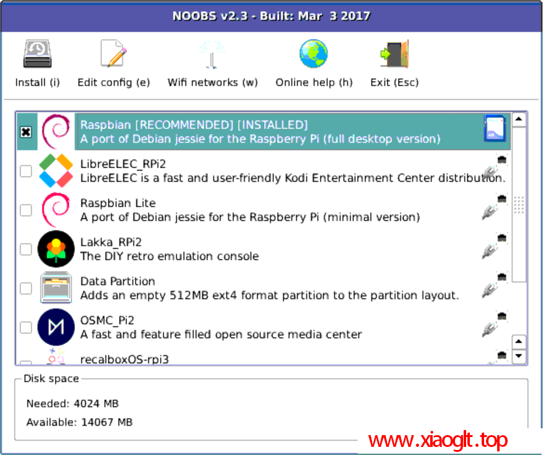Click 'The DIY retro emulation console' description
Image resolution: width=543 pixels, height=455 pixels.
[x=169, y=256]
